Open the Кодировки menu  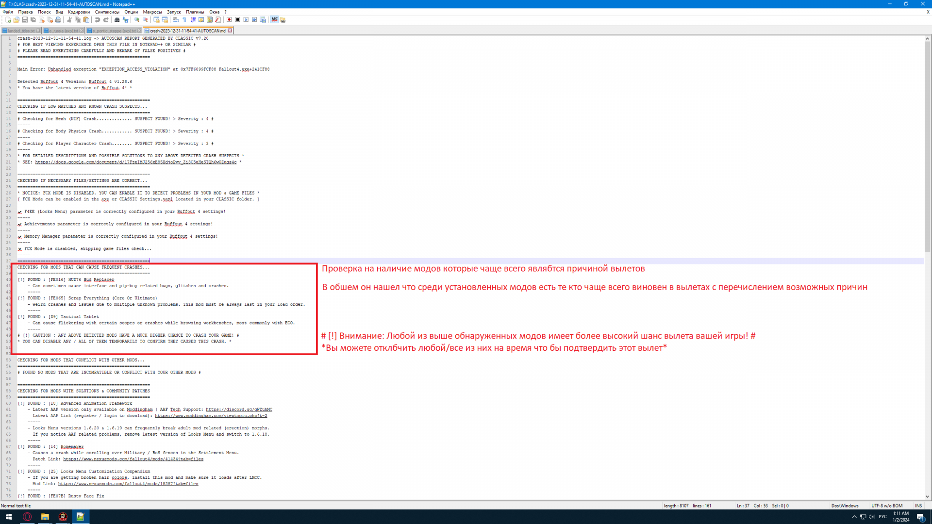tap(79, 12)
